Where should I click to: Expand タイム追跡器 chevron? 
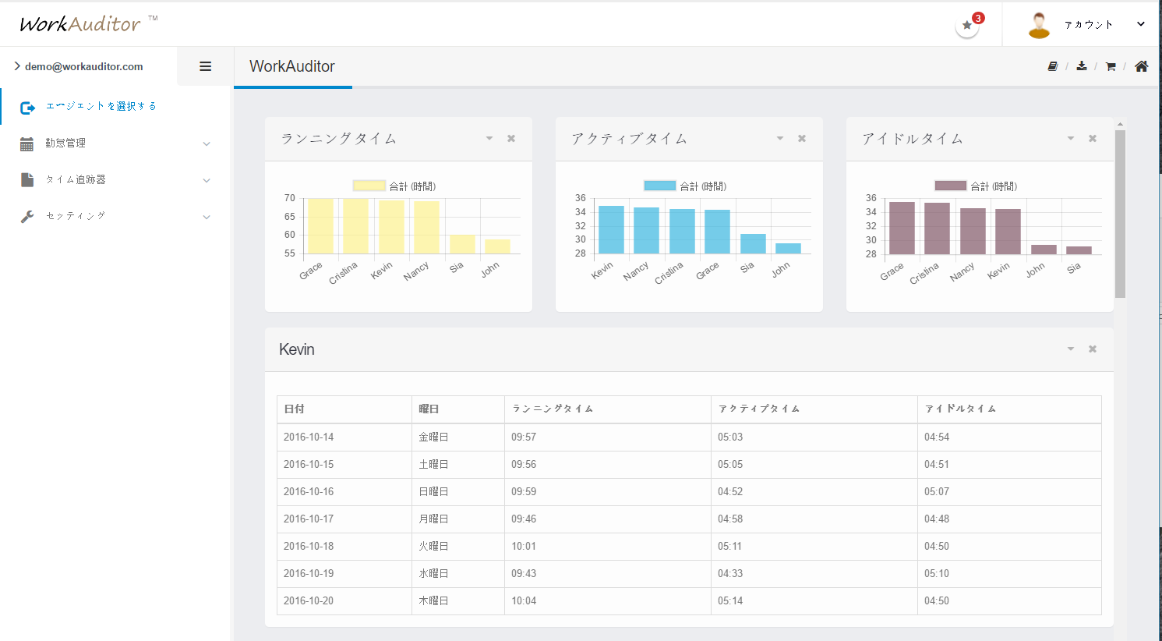coord(207,181)
